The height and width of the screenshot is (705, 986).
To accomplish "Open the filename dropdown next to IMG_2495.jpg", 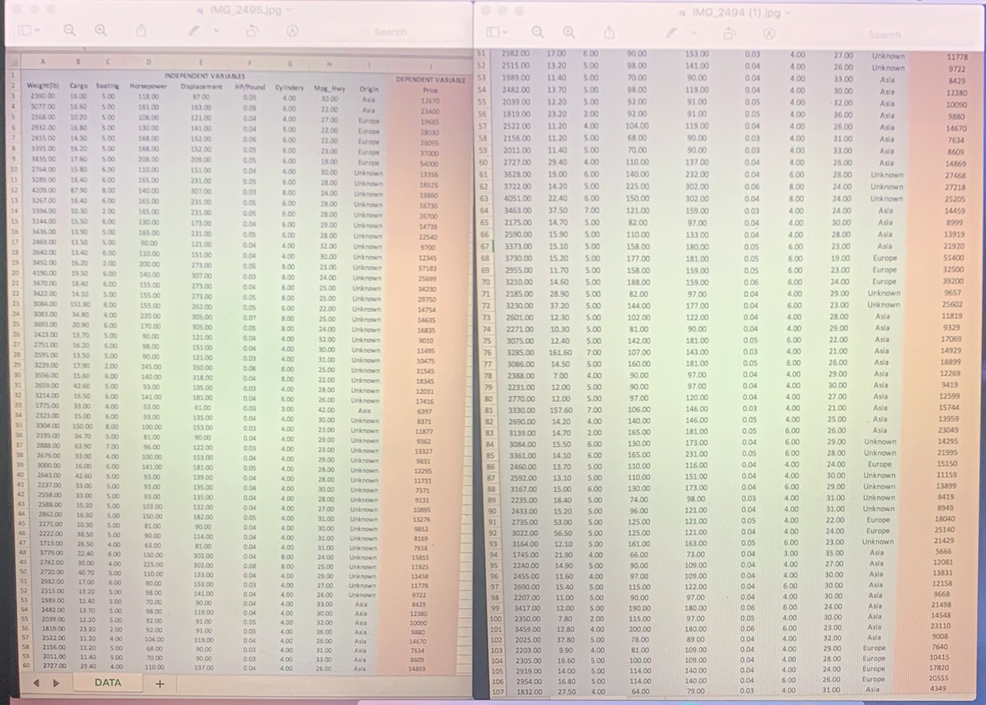I will [289, 10].
